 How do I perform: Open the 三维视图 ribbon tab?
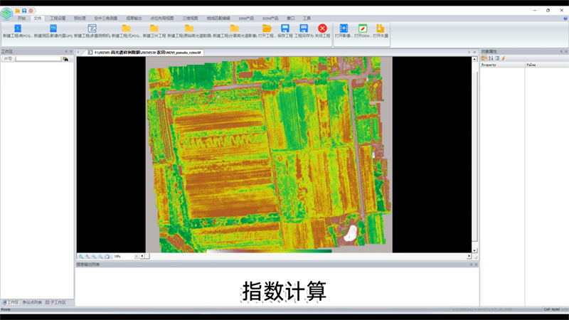pos(190,18)
